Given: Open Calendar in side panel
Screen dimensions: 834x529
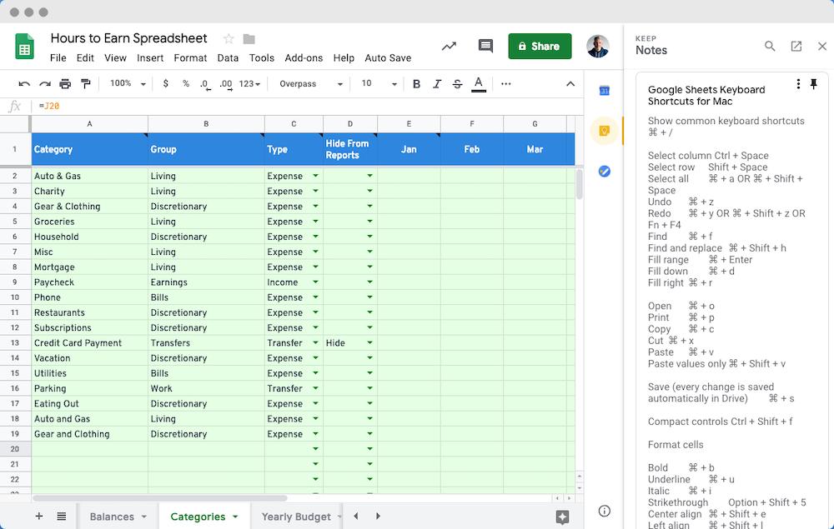Looking at the screenshot, I should (604, 91).
